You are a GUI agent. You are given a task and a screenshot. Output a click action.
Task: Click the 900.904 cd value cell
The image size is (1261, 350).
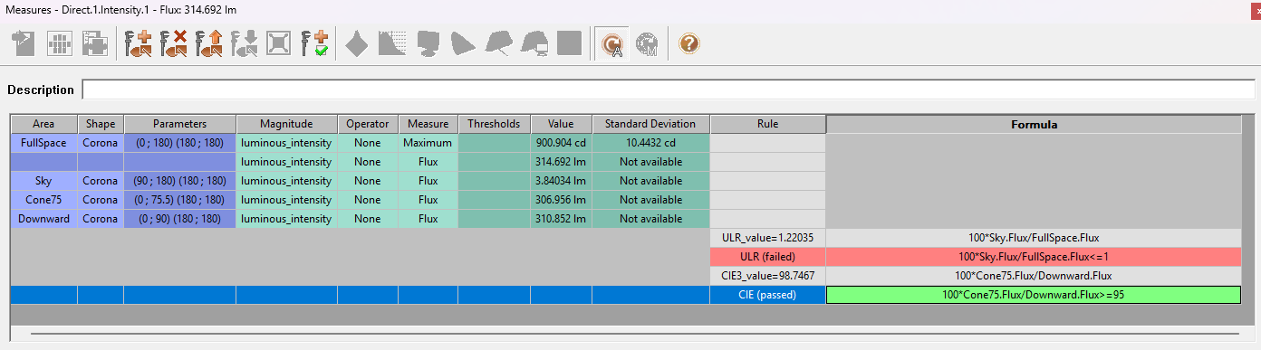tap(561, 143)
